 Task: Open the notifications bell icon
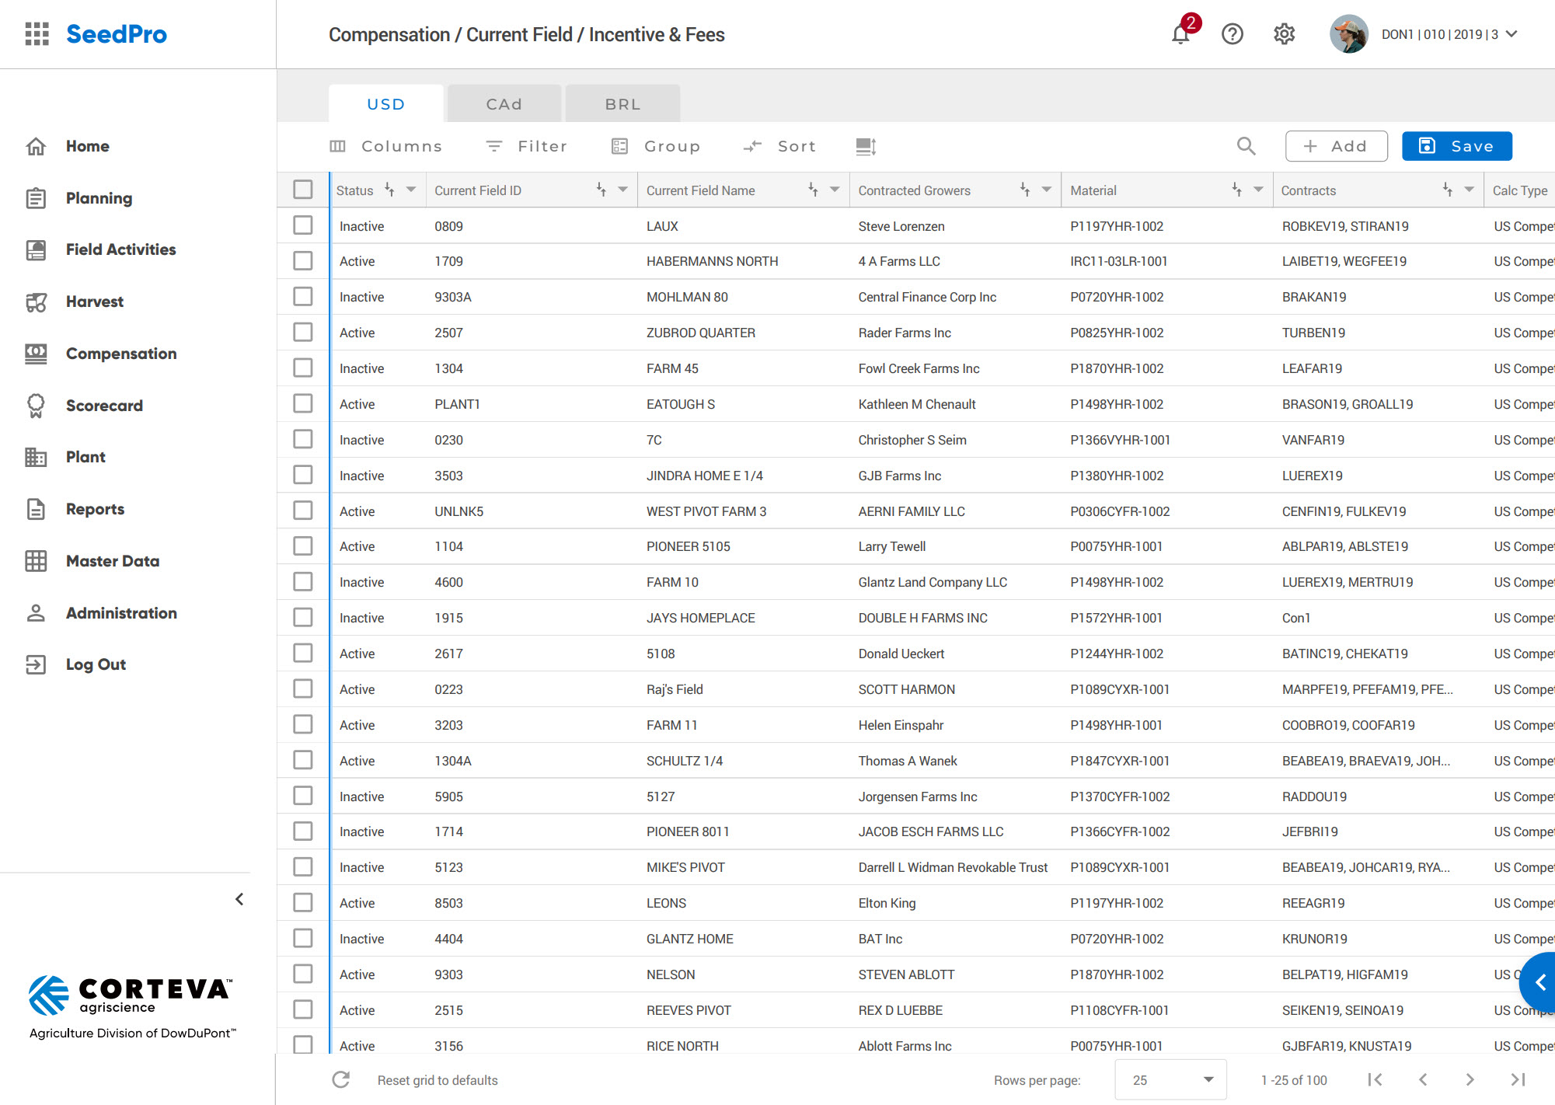click(1180, 34)
